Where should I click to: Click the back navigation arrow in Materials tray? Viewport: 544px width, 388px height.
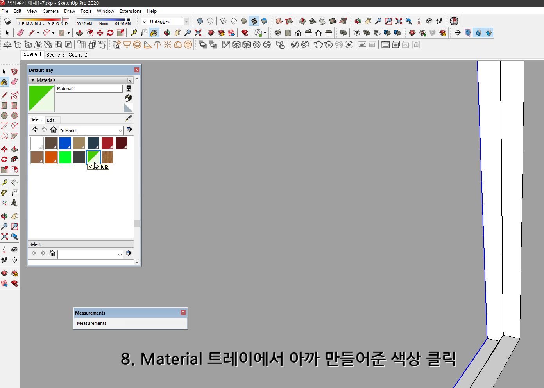click(35, 129)
